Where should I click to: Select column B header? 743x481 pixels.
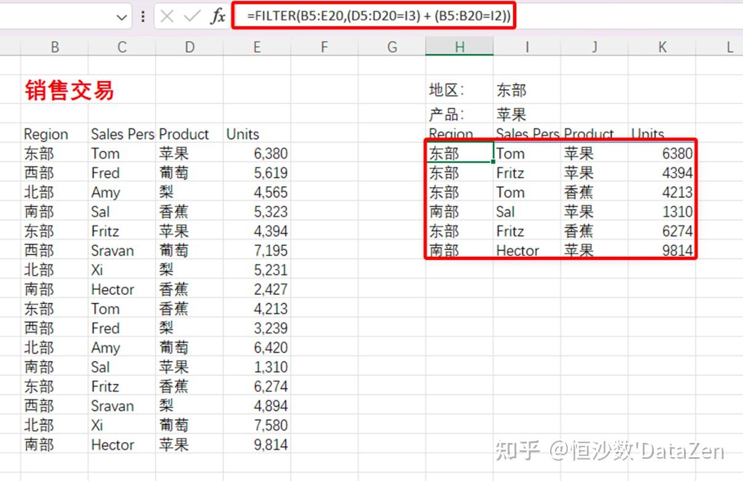point(55,47)
